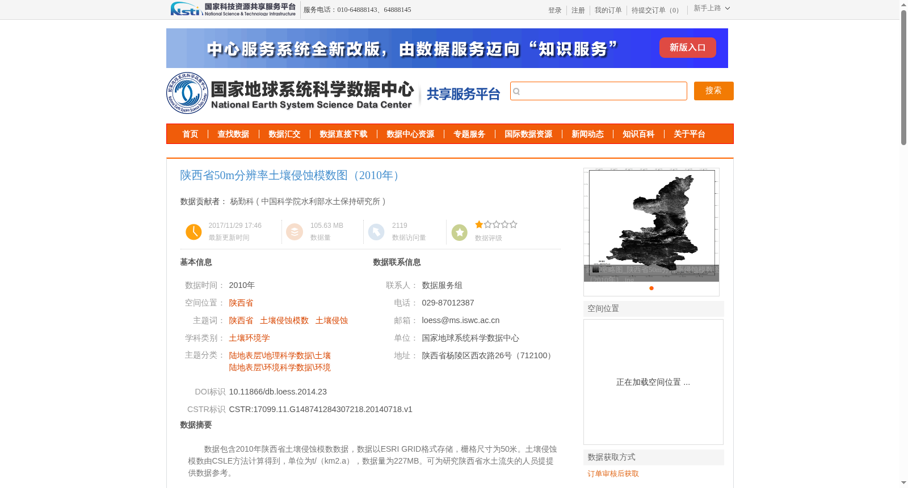Click the phone number 029-87012387

(x=448, y=303)
